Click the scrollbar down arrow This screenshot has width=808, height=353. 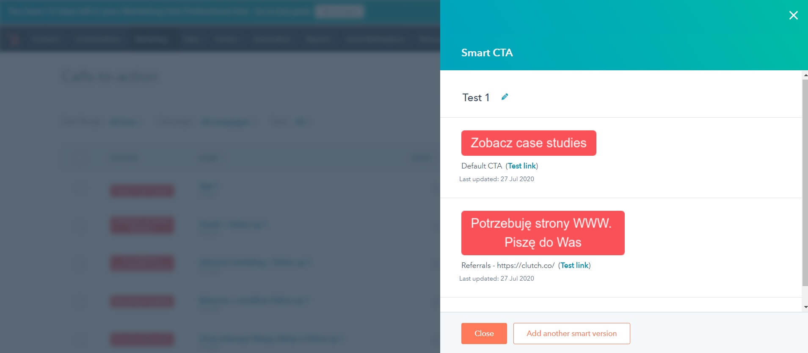coord(805,308)
